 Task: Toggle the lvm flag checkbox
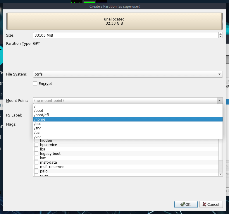point(37,158)
